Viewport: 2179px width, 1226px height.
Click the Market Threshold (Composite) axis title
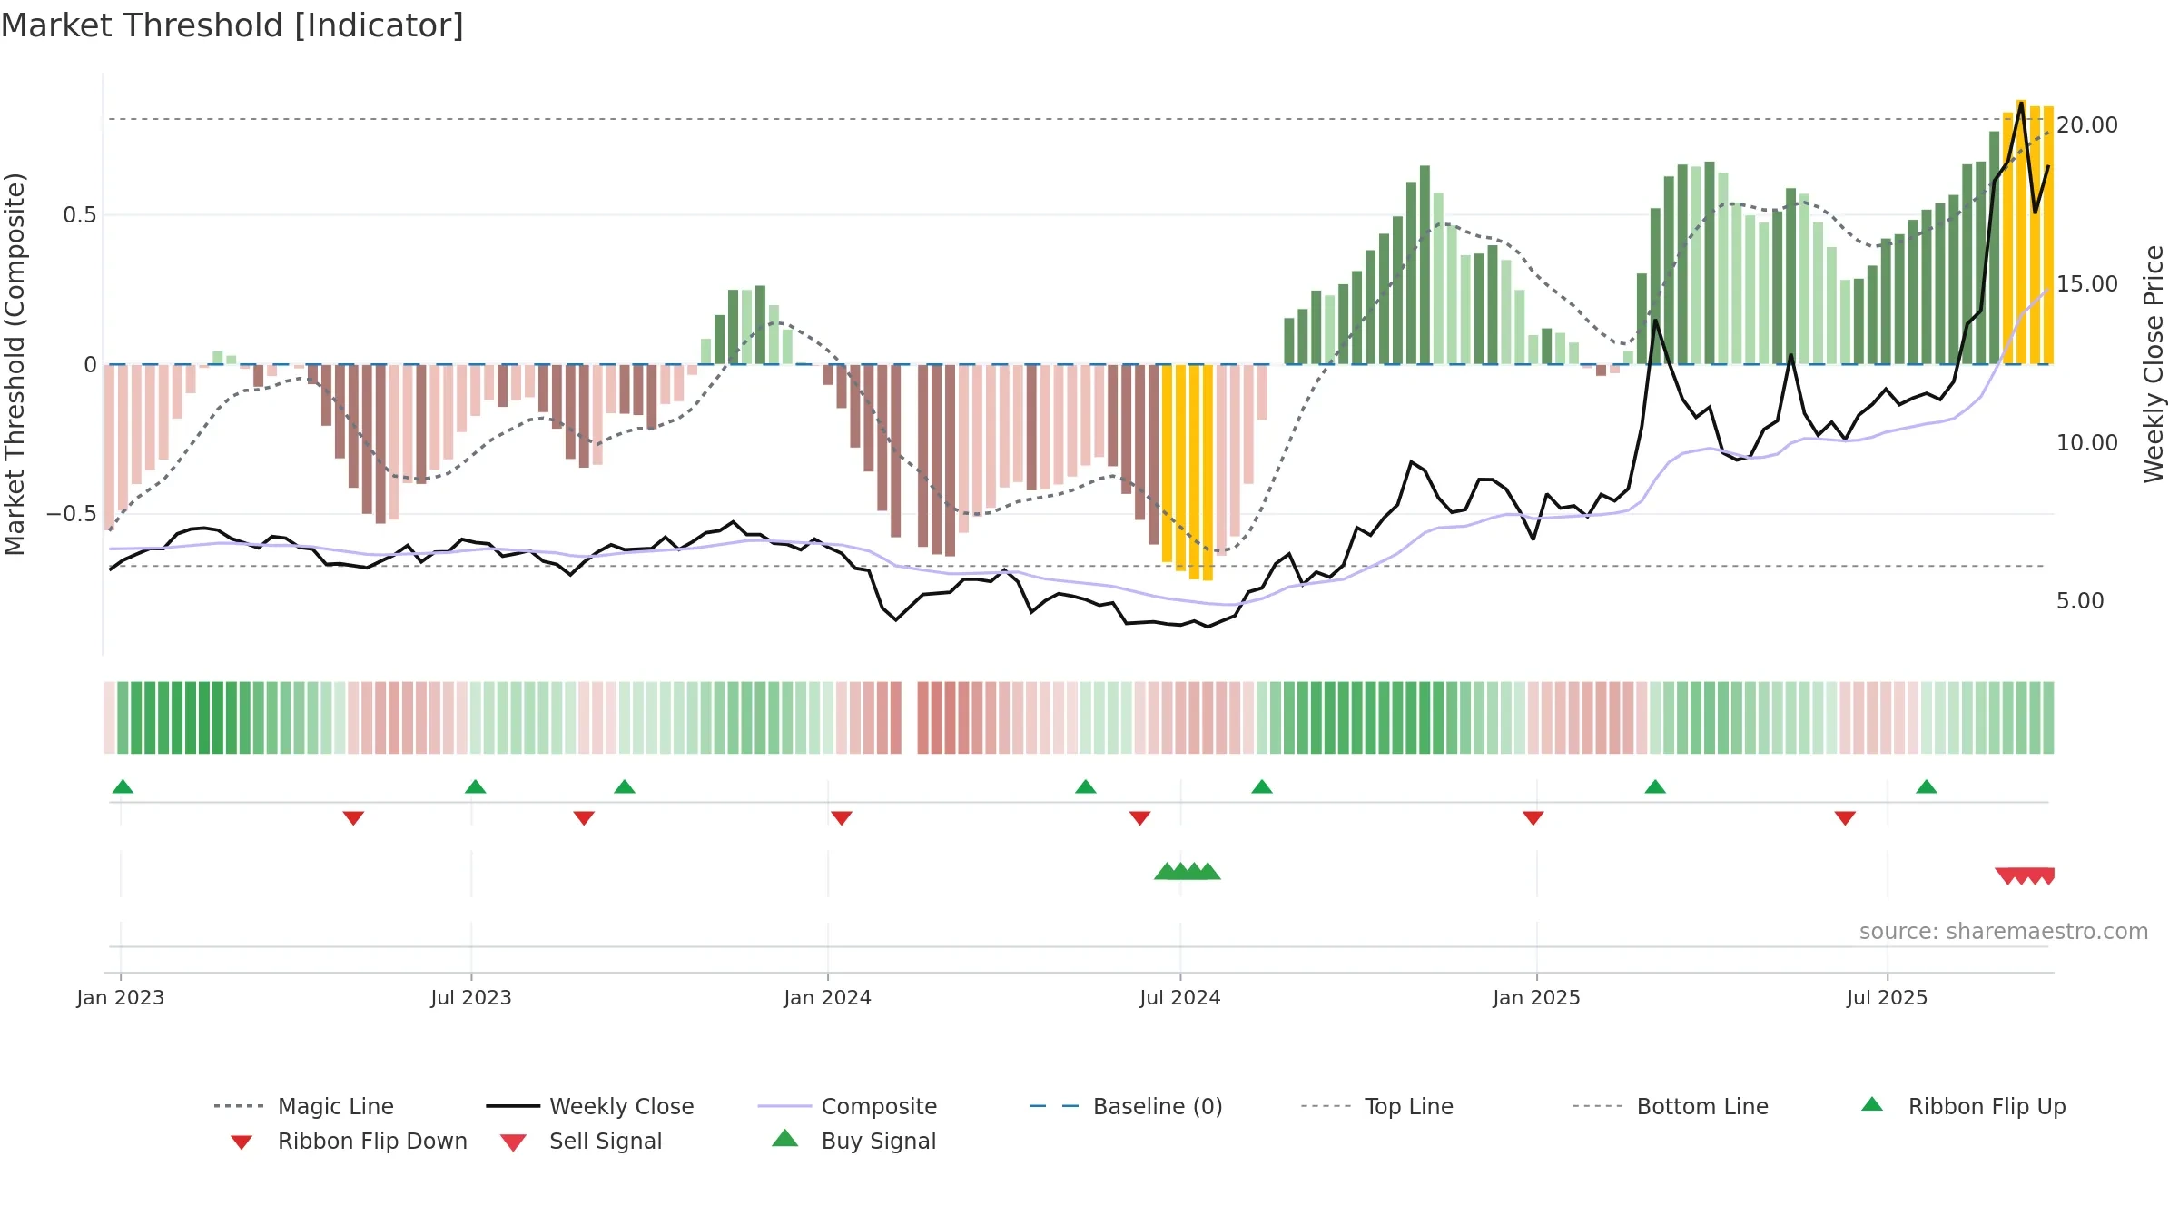(x=15, y=364)
